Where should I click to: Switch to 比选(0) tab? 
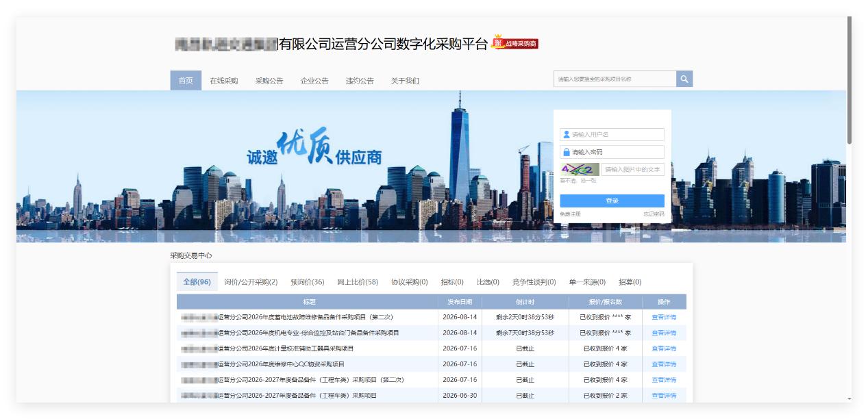[488, 282]
